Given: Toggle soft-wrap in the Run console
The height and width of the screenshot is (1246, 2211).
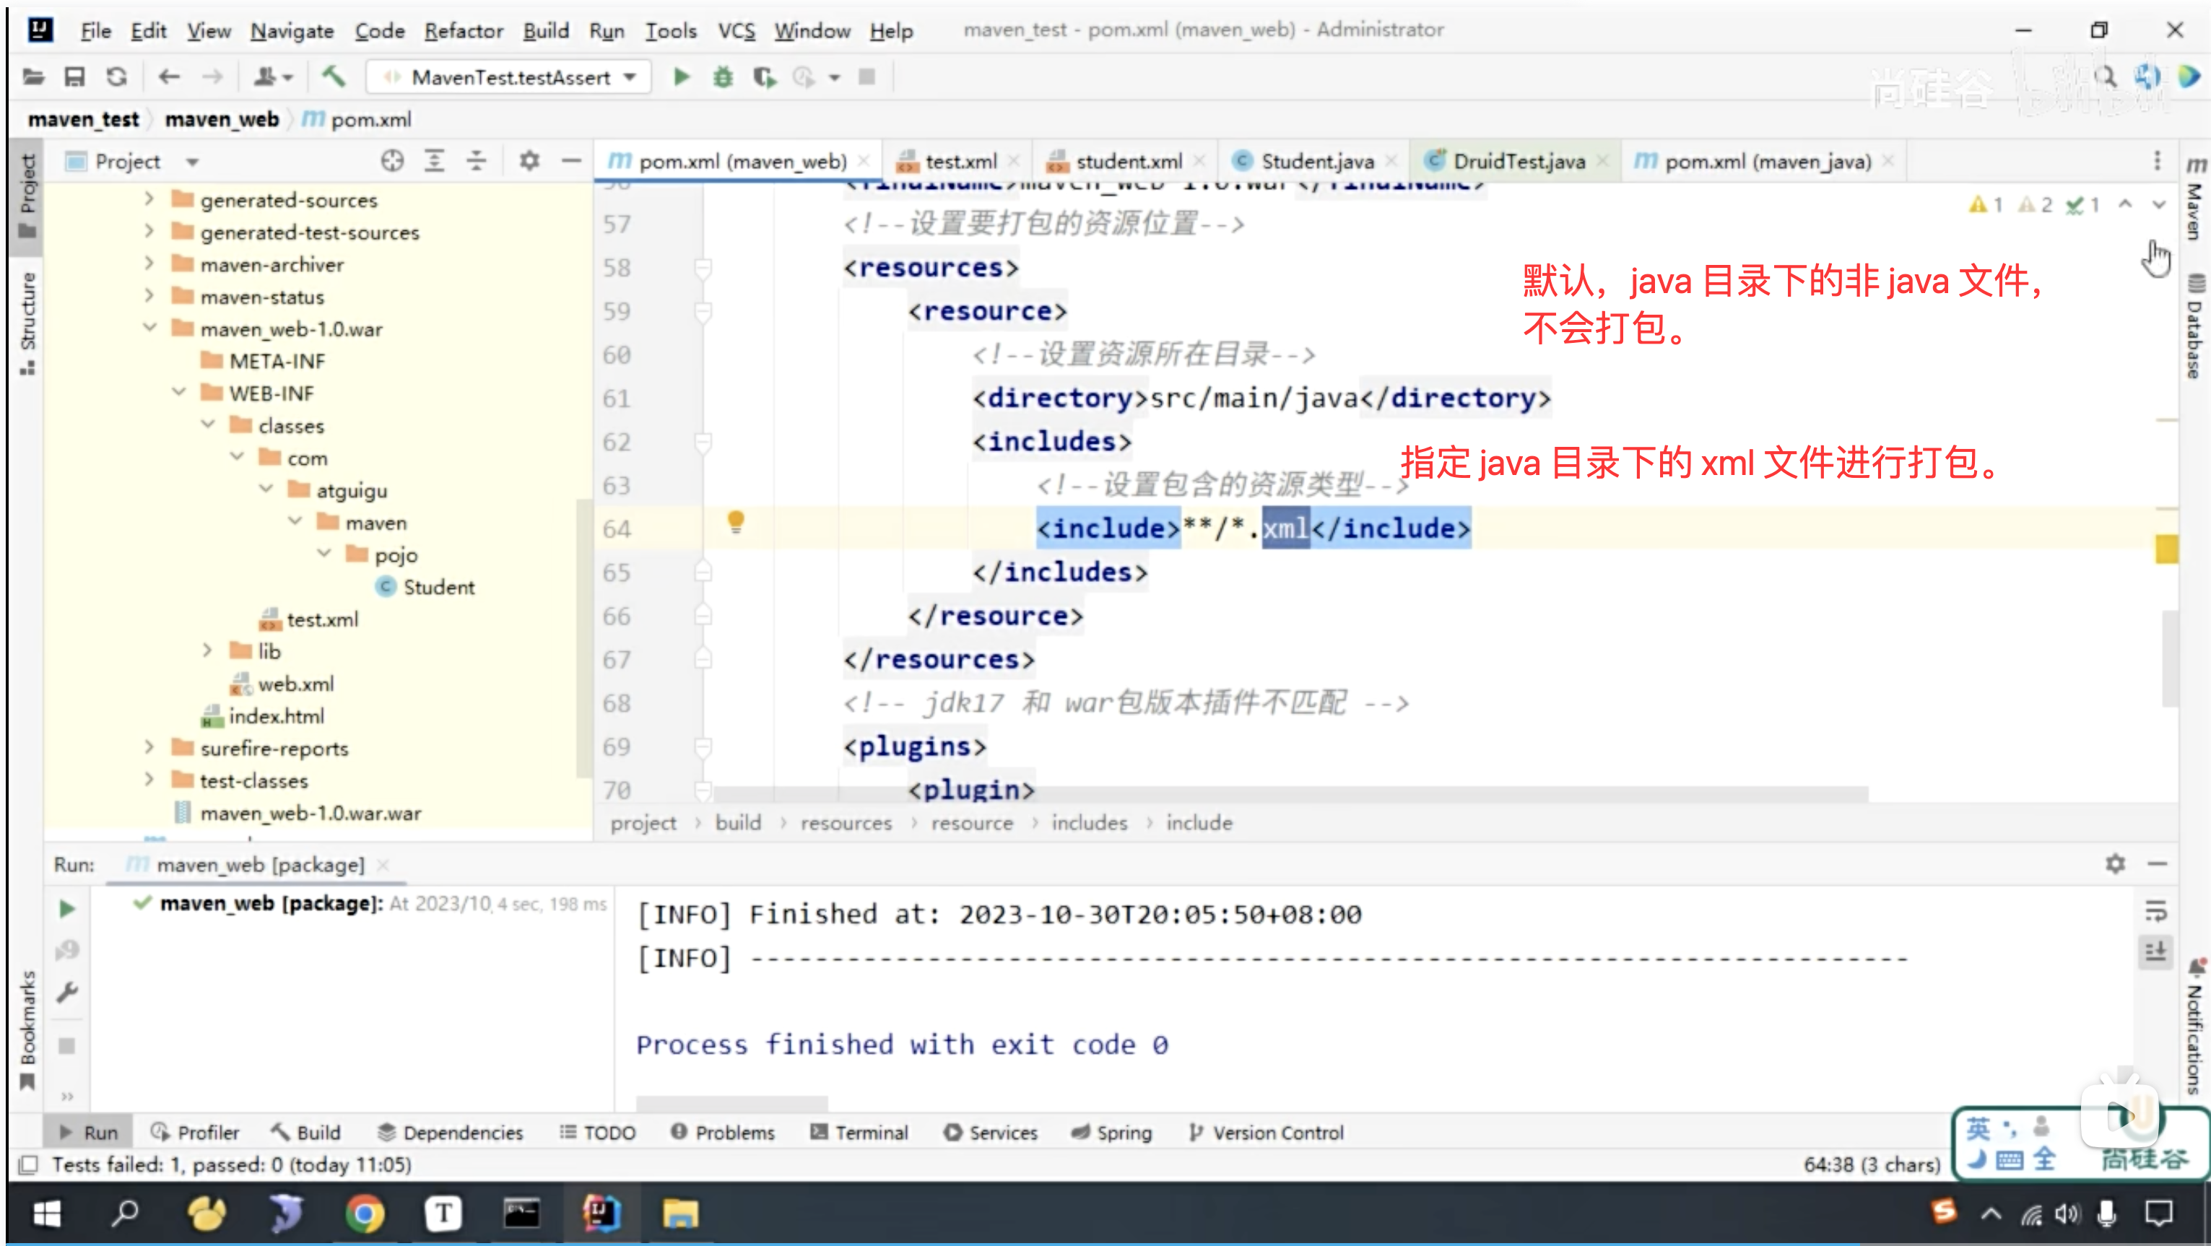Looking at the screenshot, I should [x=2155, y=910].
